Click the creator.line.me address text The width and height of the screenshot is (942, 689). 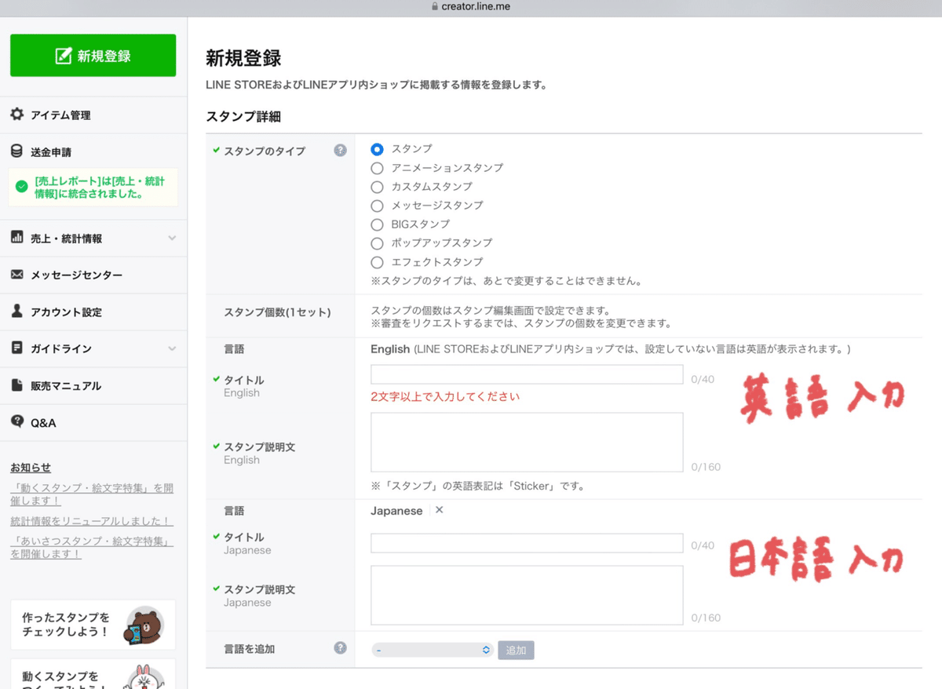pos(476,6)
